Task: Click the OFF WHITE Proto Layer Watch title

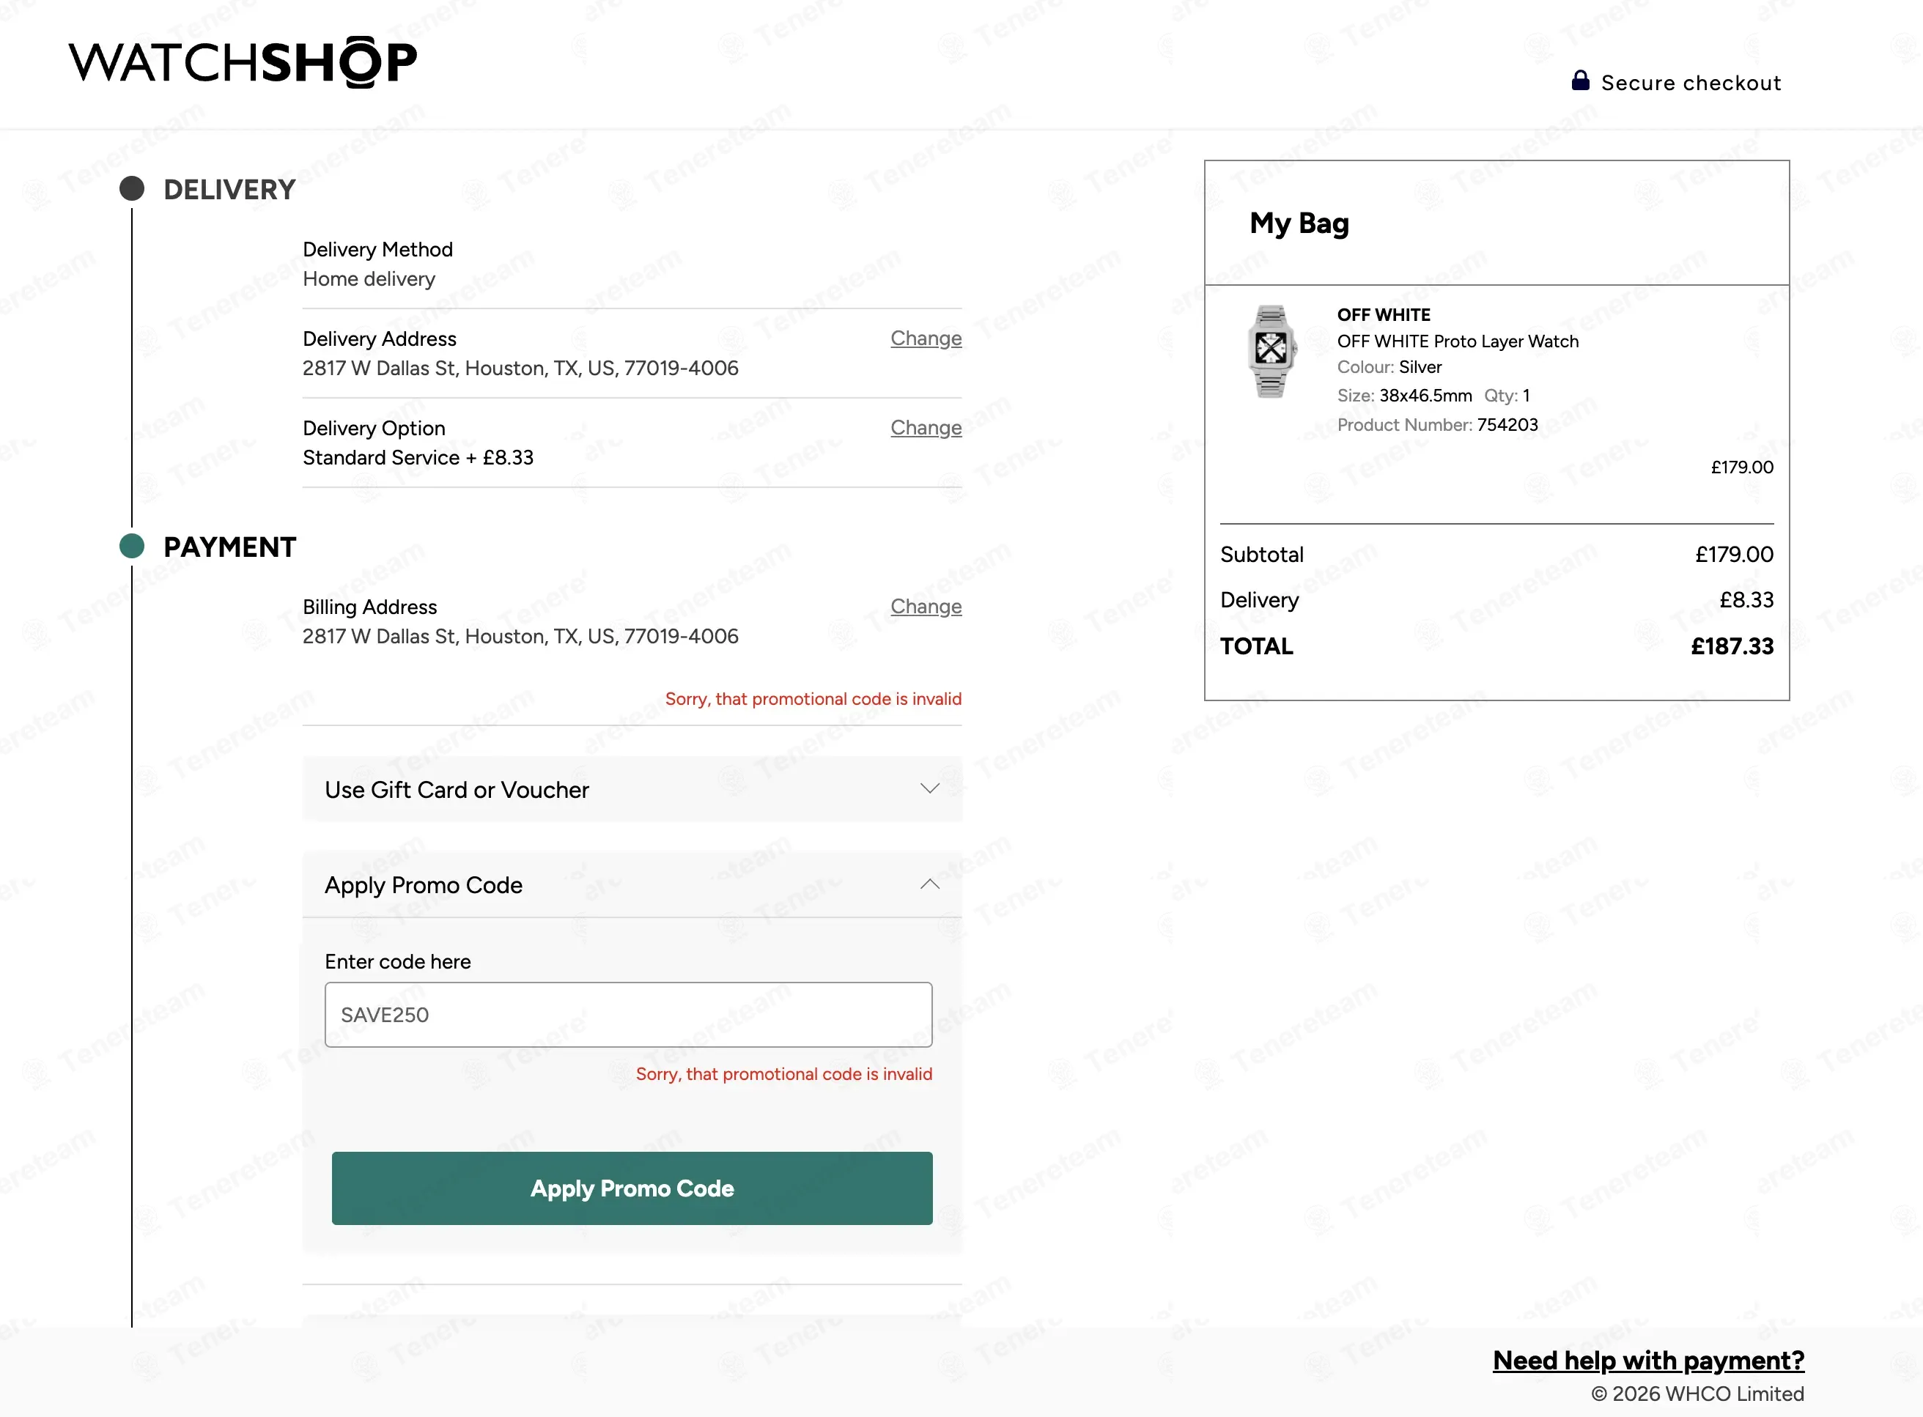Action: click(x=1458, y=341)
